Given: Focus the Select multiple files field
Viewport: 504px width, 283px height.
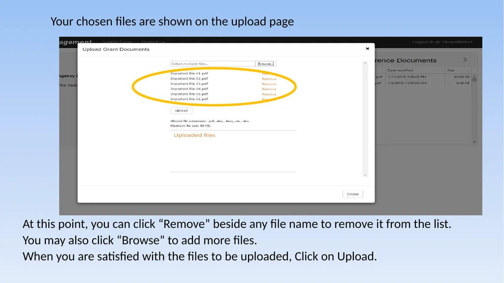Looking at the screenshot, I should tap(213, 63).
